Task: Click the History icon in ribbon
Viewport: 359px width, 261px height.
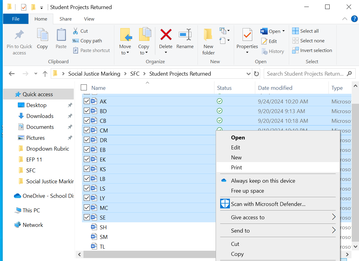Action: tap(264, 51)
